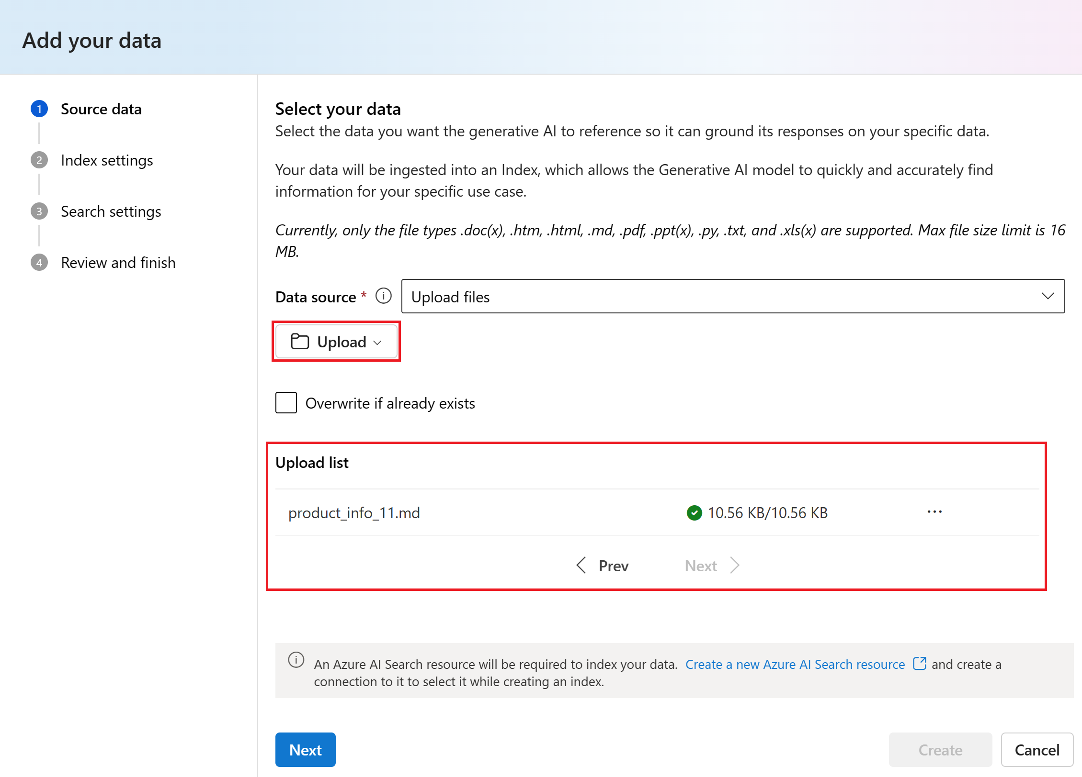
Task: Click Prev in upload list pagination
Action: tap(602, 566)
